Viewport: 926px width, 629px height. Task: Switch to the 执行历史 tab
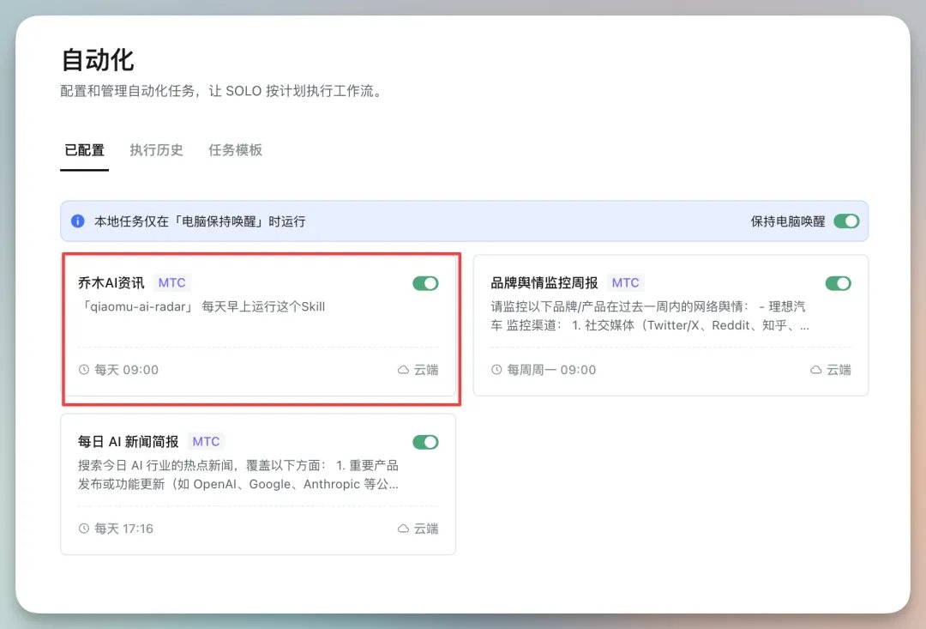pos(157,150)
